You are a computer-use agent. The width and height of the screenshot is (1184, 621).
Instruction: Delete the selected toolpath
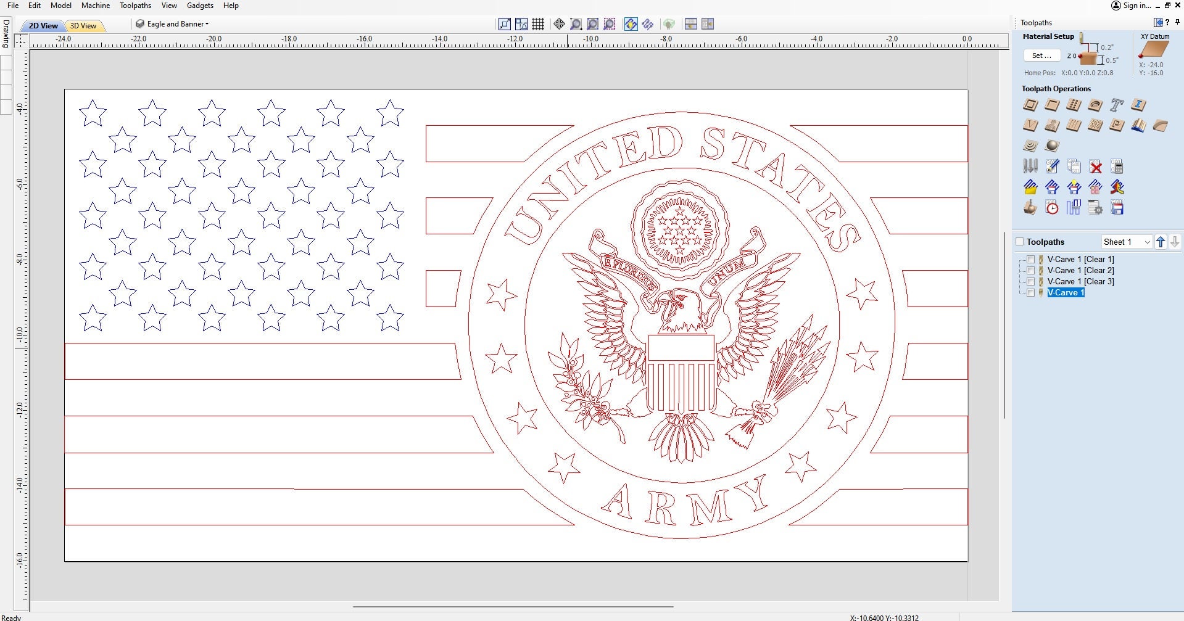tap(1095, 167)
